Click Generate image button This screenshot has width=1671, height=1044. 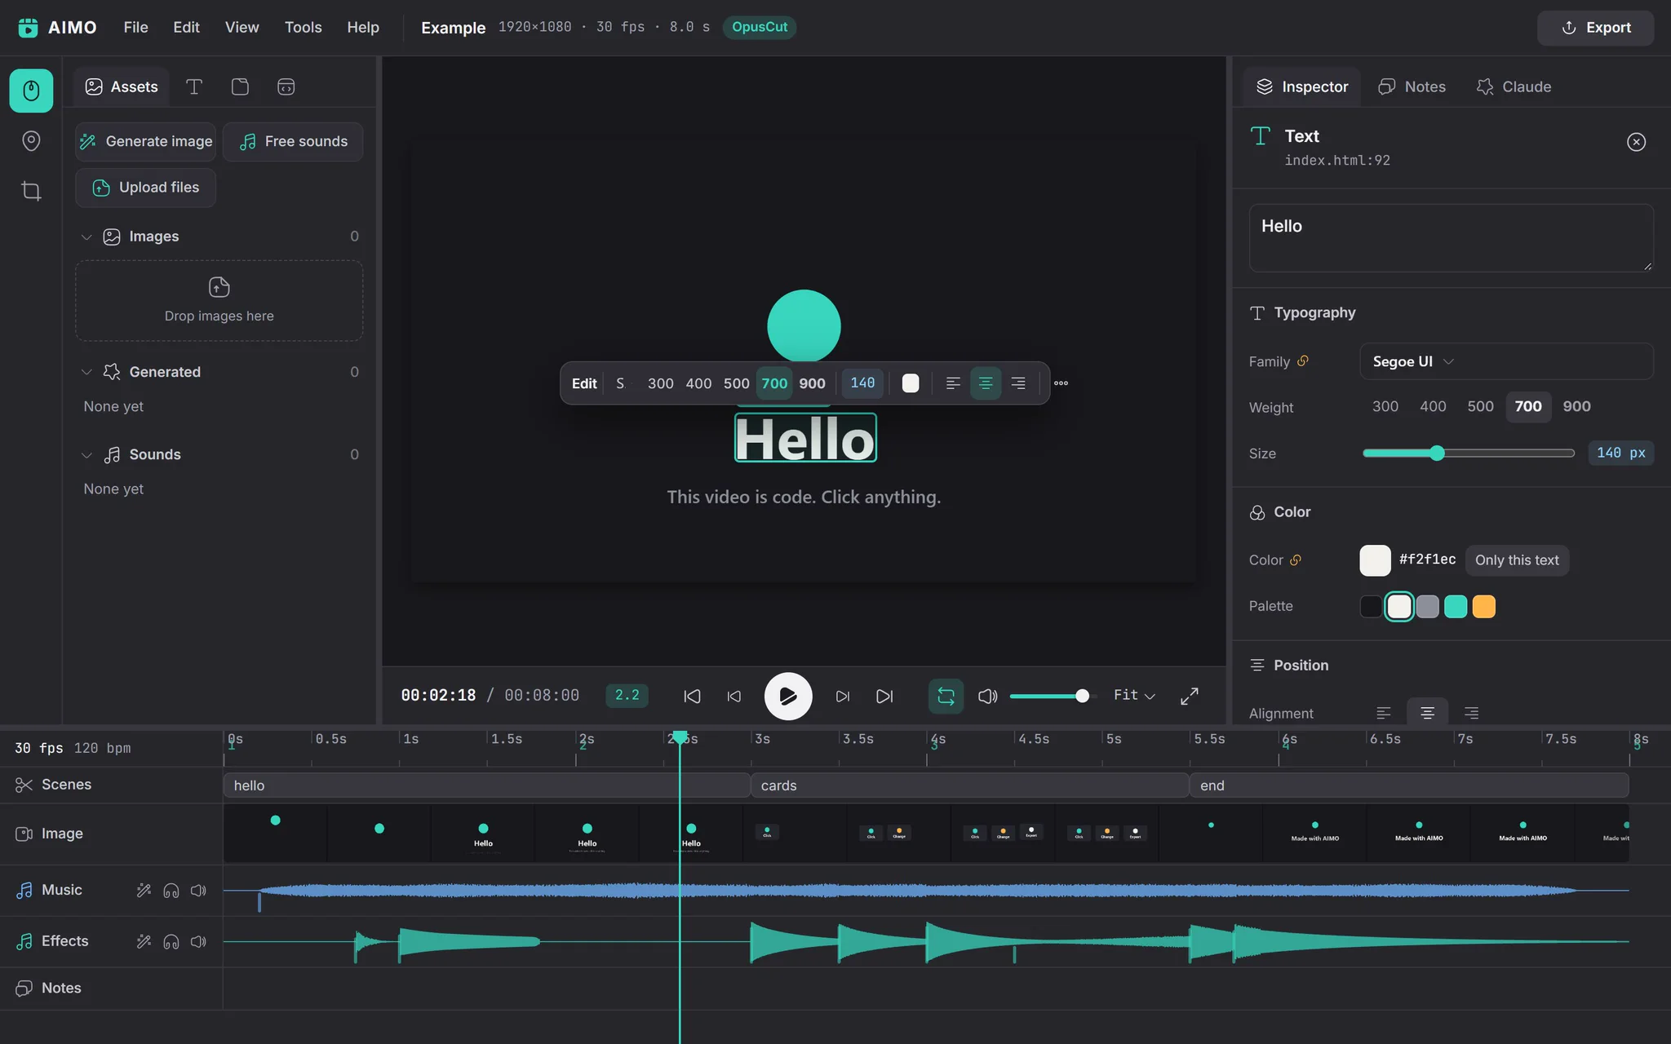click(145, 142)
